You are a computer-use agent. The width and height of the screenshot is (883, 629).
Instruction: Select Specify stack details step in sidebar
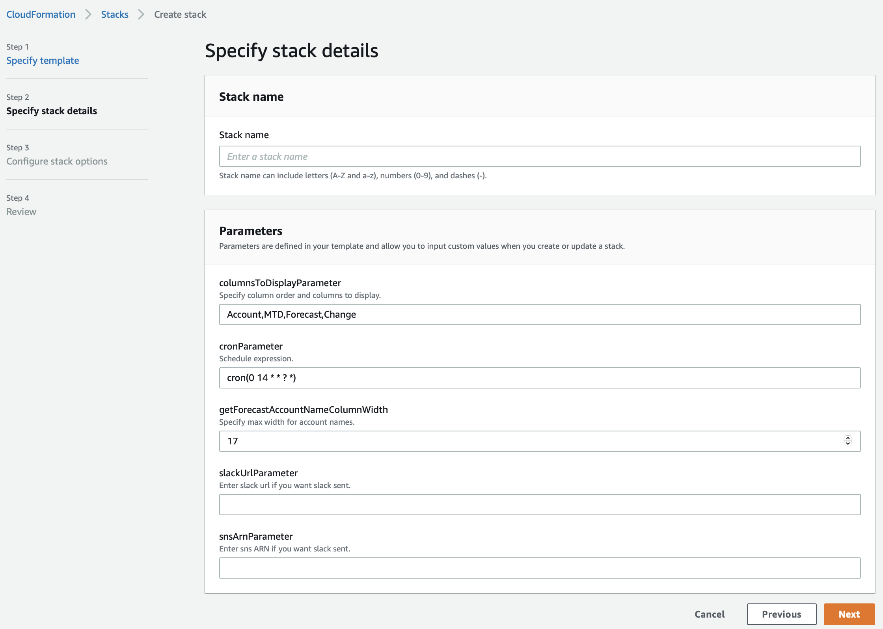click(52, 111)
